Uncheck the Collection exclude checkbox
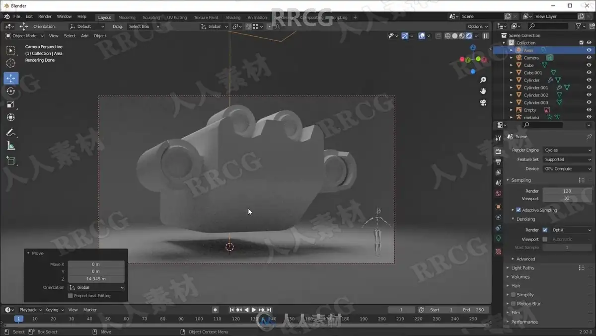 (582, 43)
